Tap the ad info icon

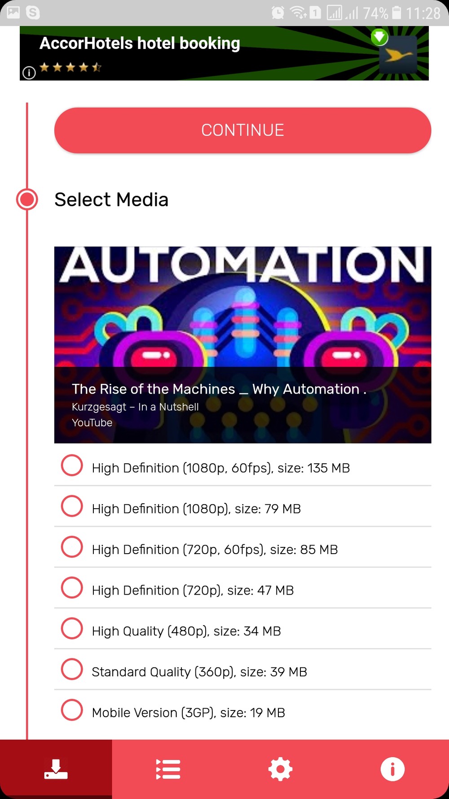pos(29,72)
